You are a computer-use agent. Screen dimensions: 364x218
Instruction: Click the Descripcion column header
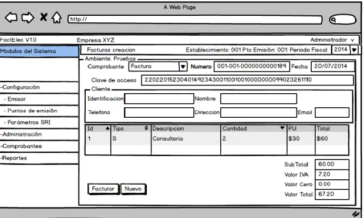pos(186,128)
